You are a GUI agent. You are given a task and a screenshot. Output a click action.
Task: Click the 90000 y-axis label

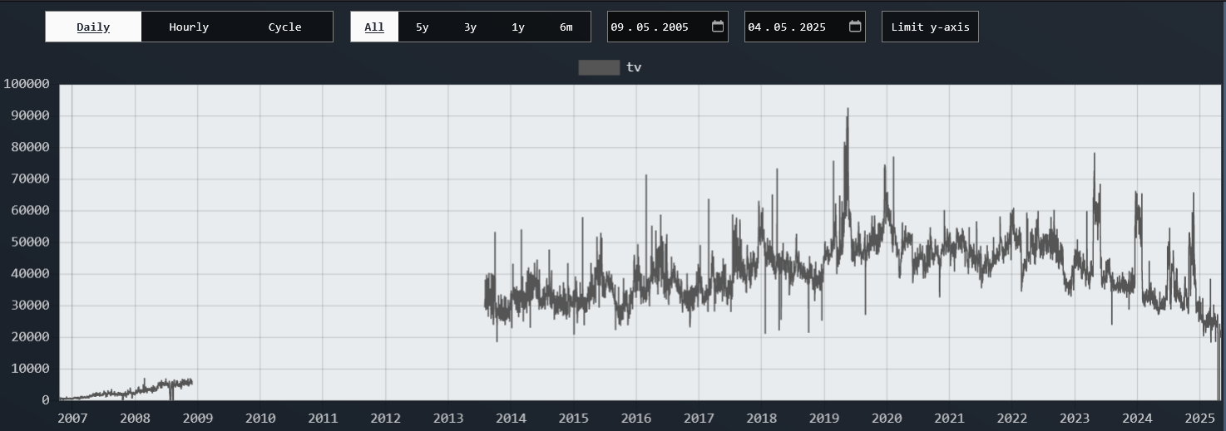coord(30,115)
